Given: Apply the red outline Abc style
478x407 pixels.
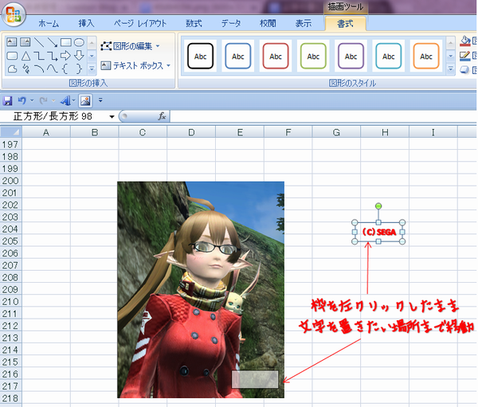Looking at the screenshot, I should 276,56.
